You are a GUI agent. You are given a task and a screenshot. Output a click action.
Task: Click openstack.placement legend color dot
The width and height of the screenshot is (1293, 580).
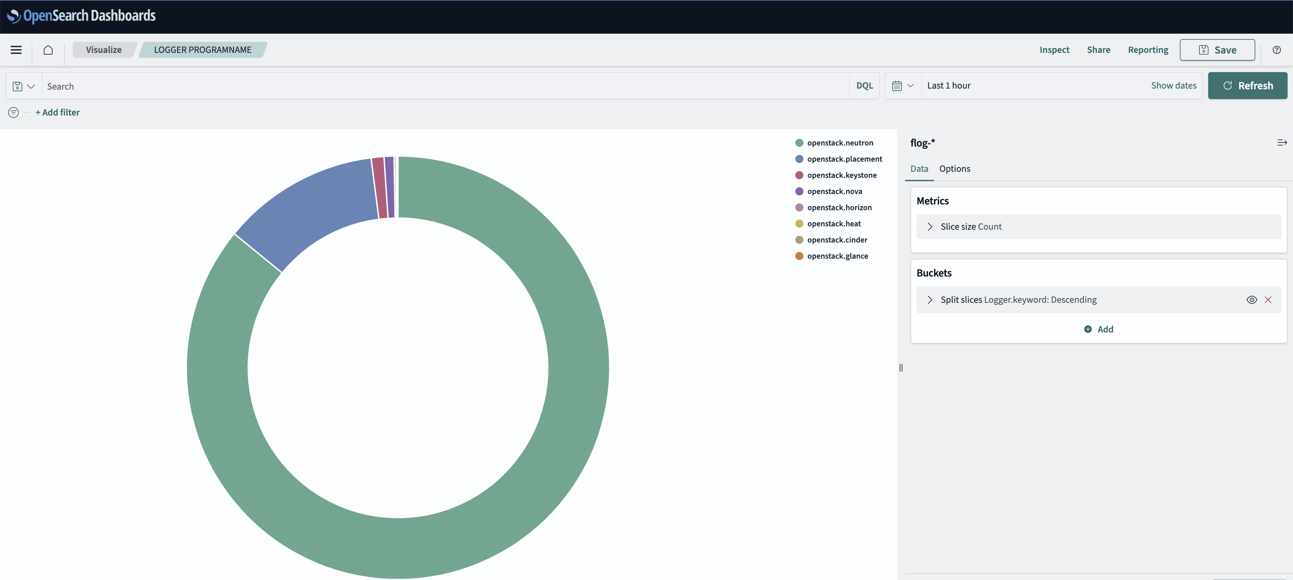(x=799, y=159)
